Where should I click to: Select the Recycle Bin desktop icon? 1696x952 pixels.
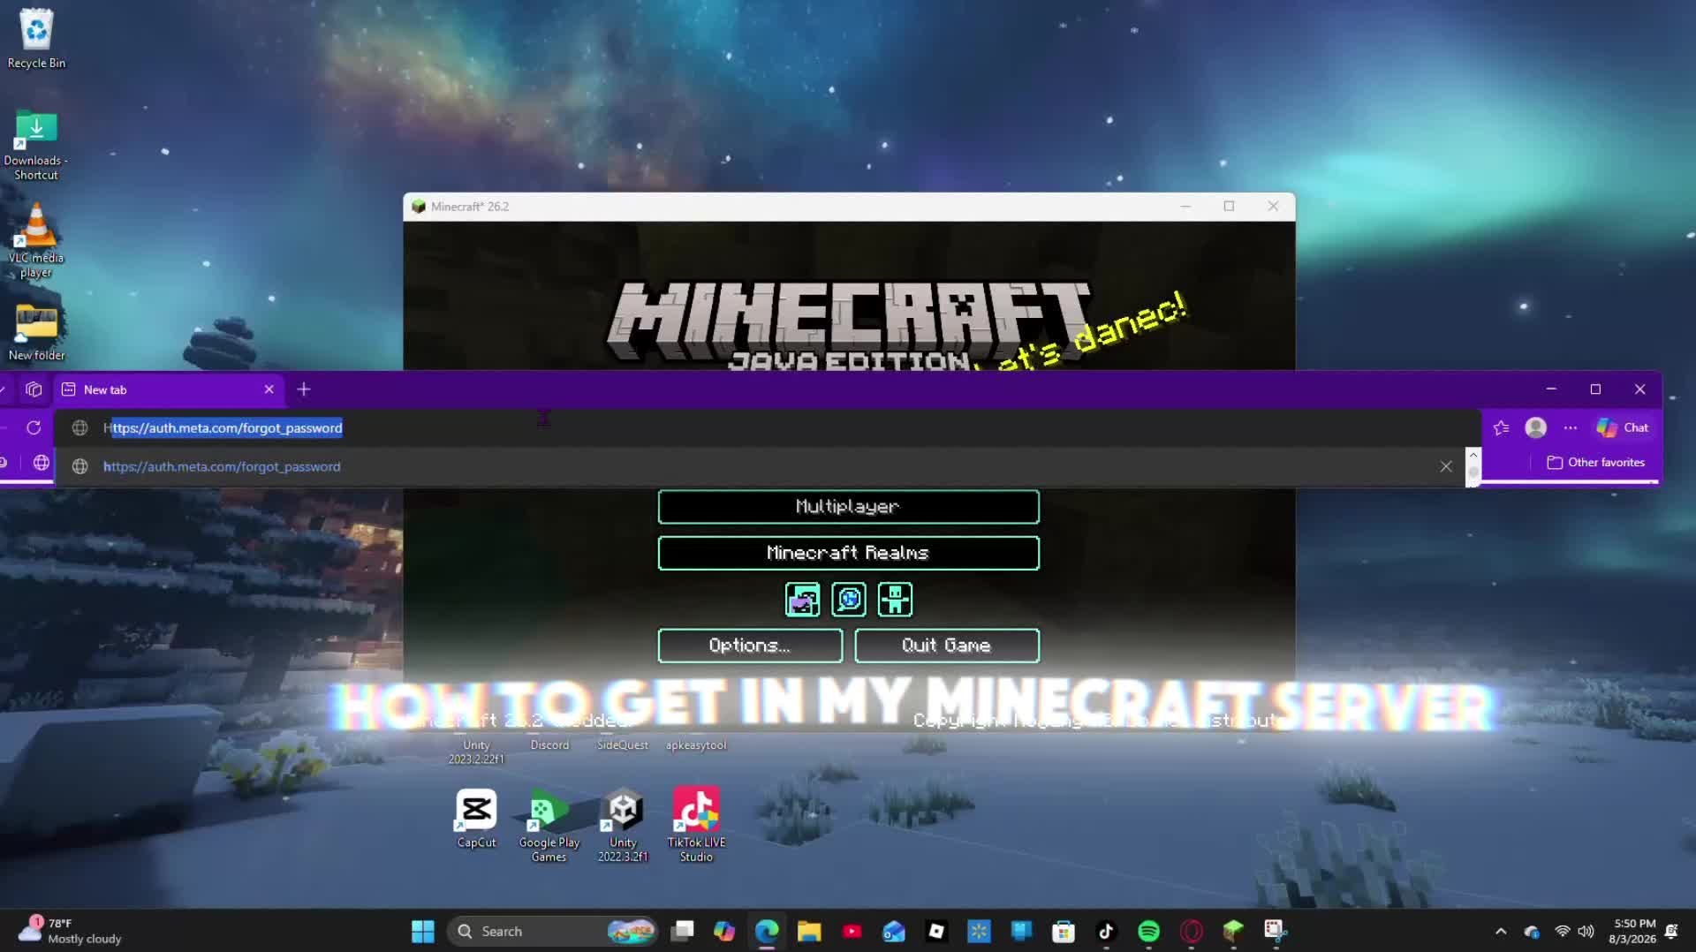pos(36,39)
